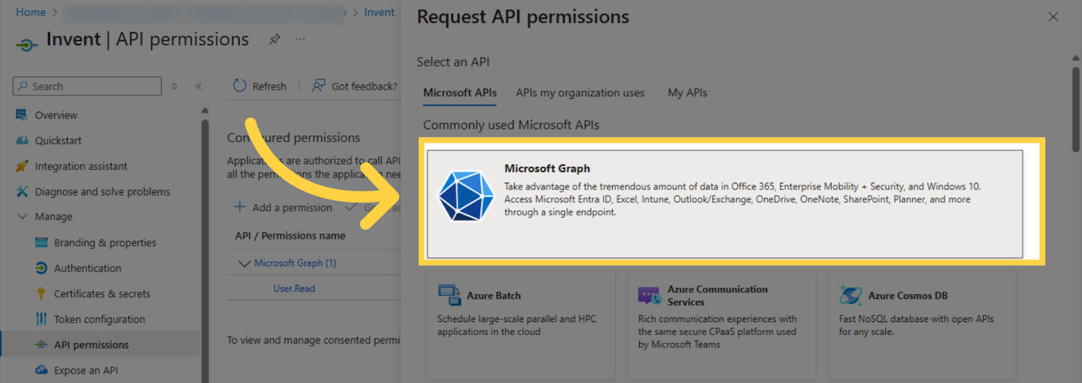This screenshot has width=1082, height=383.
Task: Click the sidebar Search field
Action: pos(87,86)
